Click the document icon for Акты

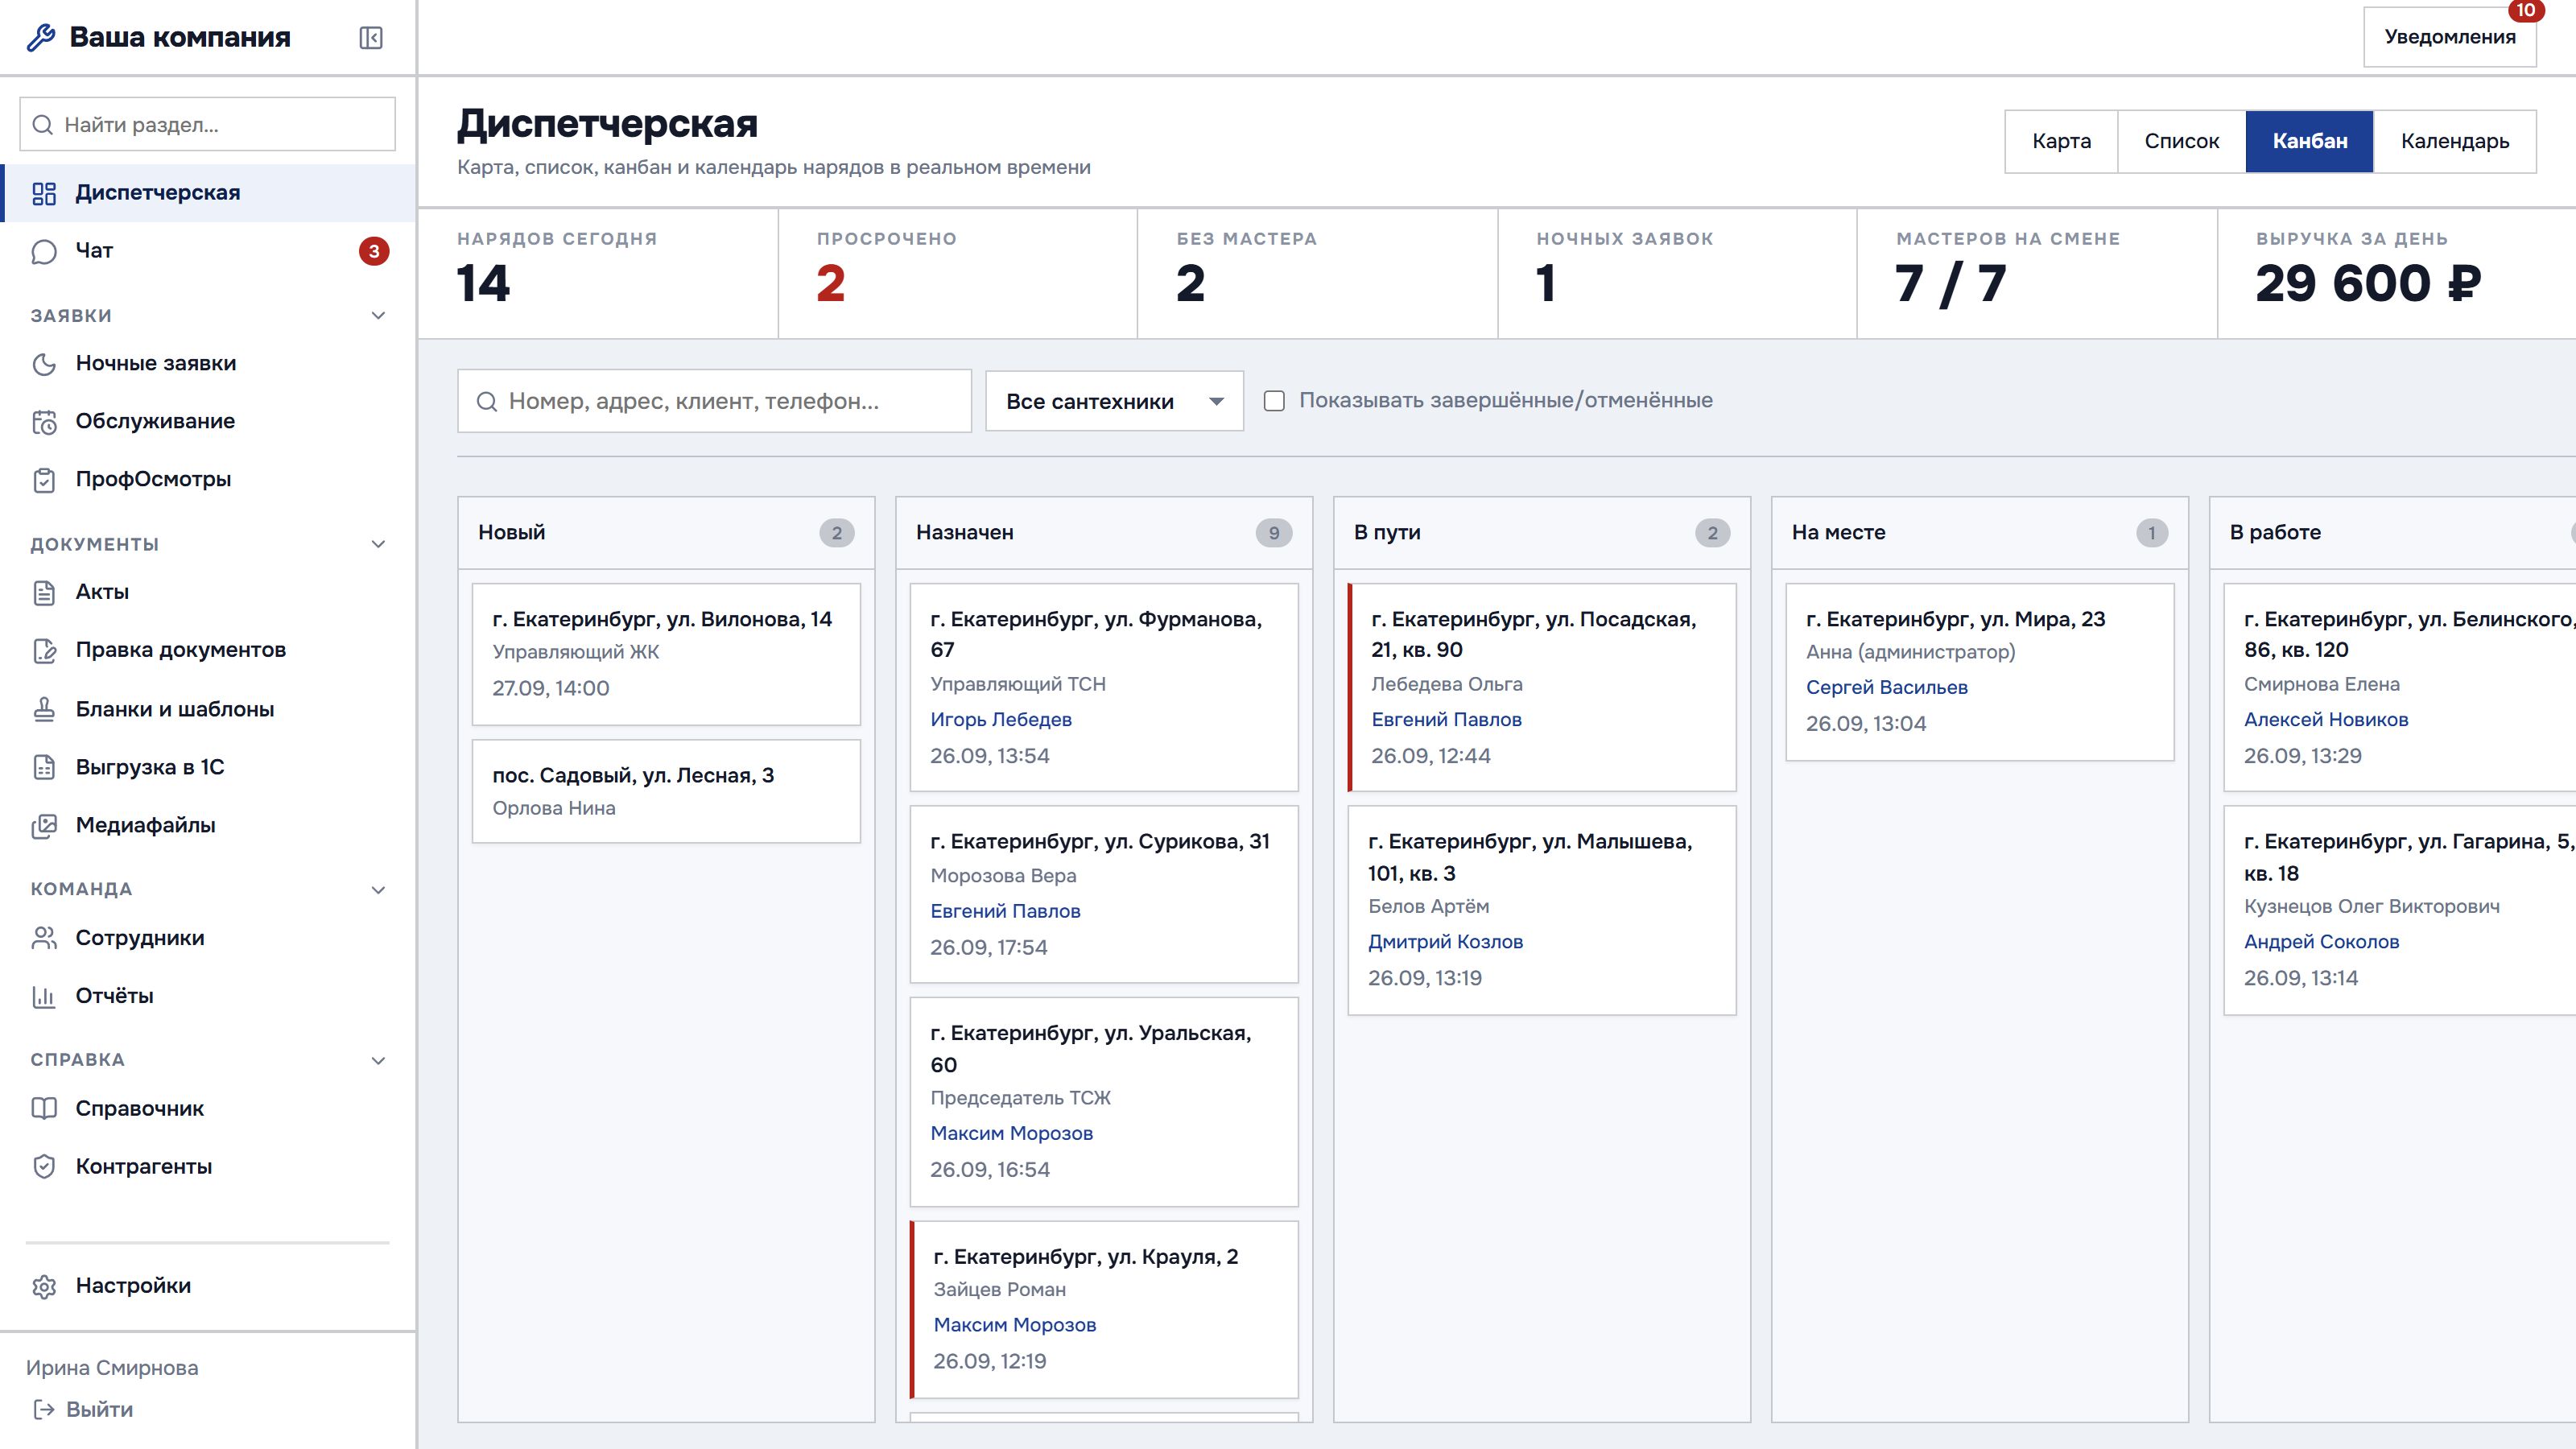44,593
